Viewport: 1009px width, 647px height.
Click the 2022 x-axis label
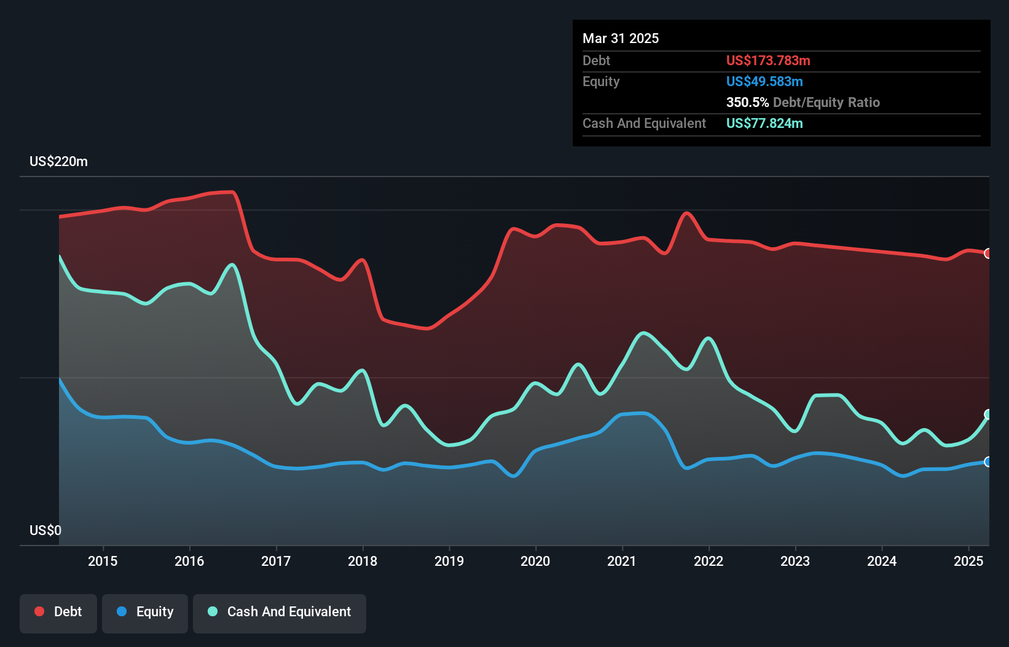(709, 561)
